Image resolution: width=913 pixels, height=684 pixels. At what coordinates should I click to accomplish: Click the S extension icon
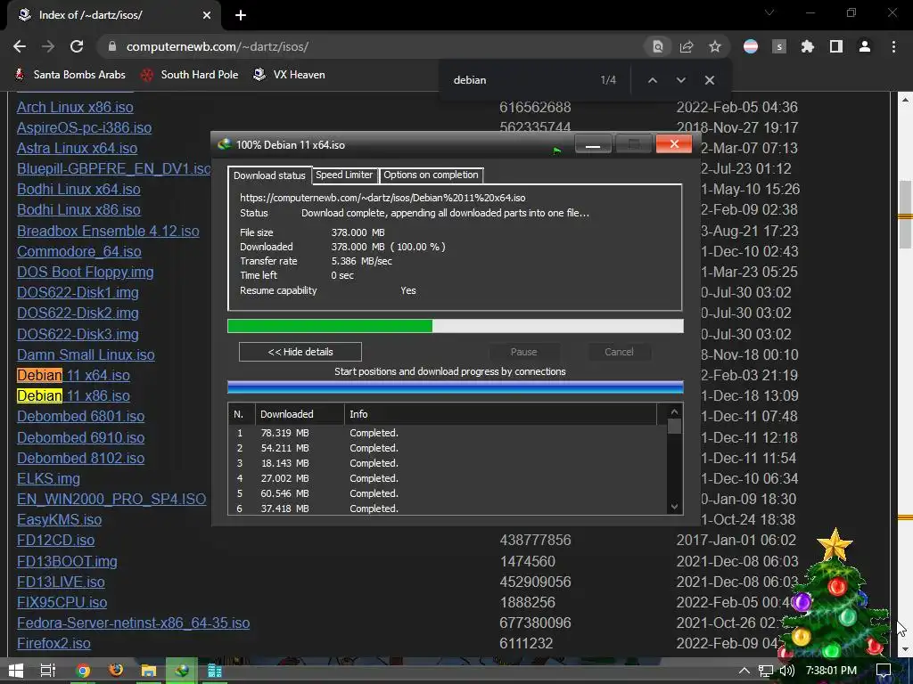pyautogui.click(x=779, y=46)
